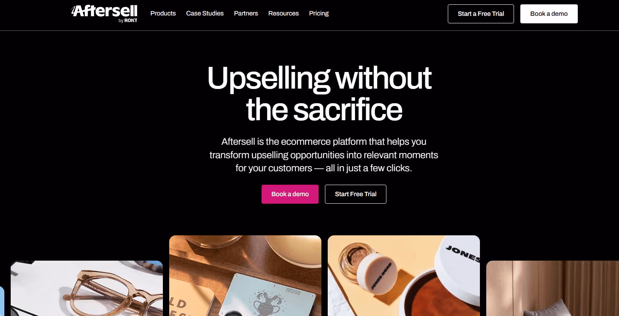Click the outlined 'Start Free Trial' hero button
Viewport: 619px width, 316px height.
[355, 194]
